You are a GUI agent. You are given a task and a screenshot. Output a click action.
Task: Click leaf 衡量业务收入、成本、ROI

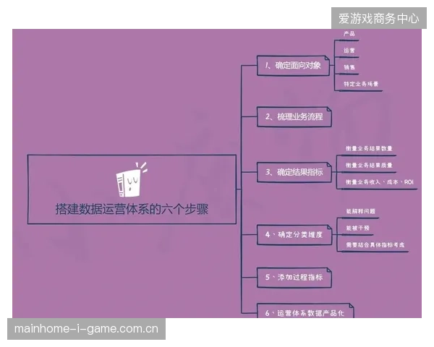pos(380,182)
